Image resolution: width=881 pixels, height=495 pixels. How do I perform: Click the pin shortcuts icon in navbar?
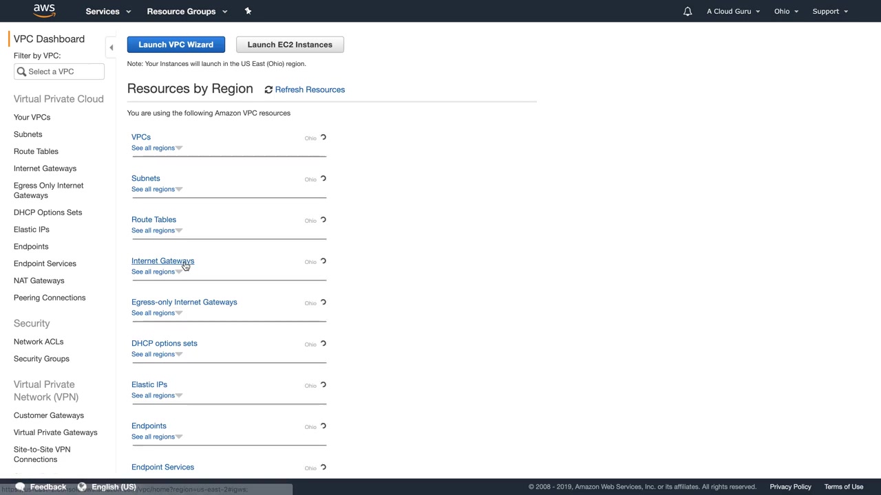248,11
